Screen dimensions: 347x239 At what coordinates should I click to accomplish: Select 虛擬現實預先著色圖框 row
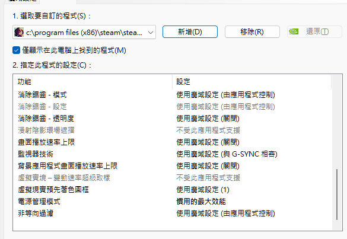point(173,190)
